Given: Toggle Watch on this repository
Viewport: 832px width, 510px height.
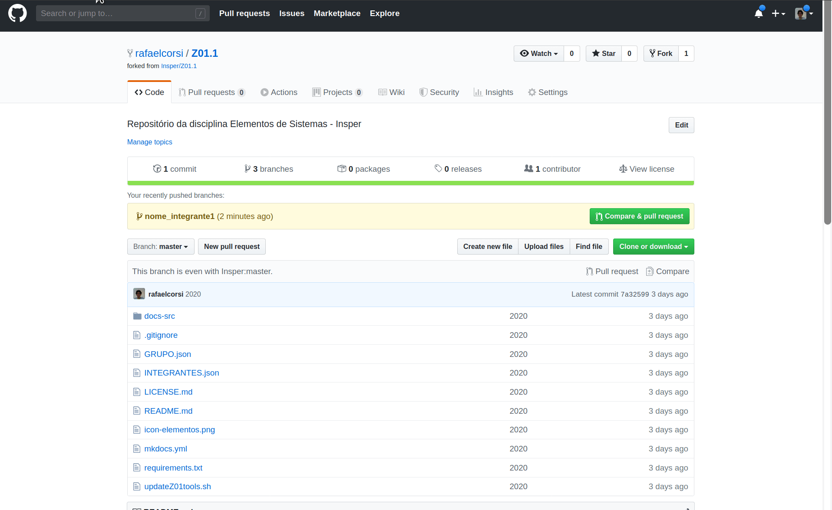Looking at the screenshot, I should [538, 53].
